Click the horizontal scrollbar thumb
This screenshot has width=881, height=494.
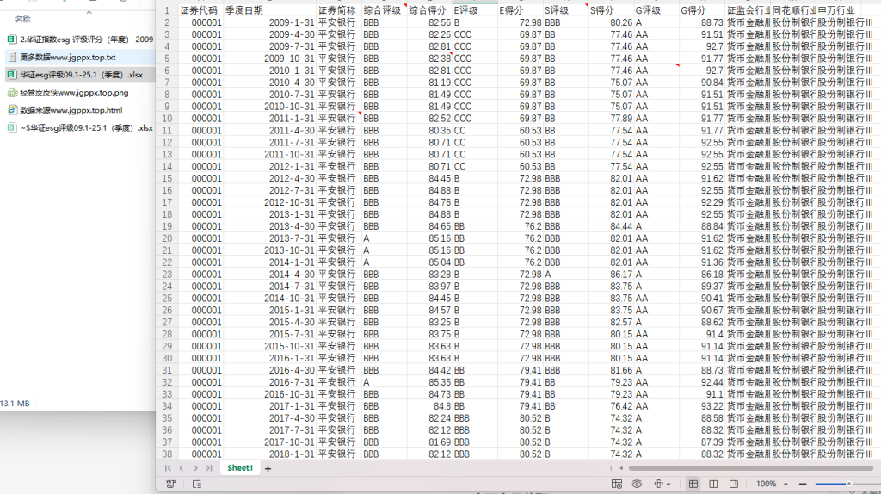[x=750, y=467]
